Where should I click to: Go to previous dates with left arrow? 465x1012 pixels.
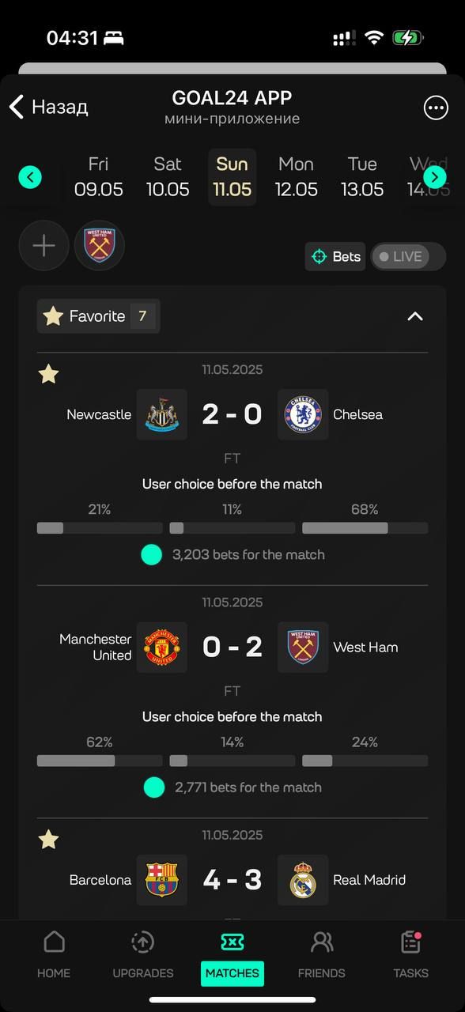coord(30,177)
